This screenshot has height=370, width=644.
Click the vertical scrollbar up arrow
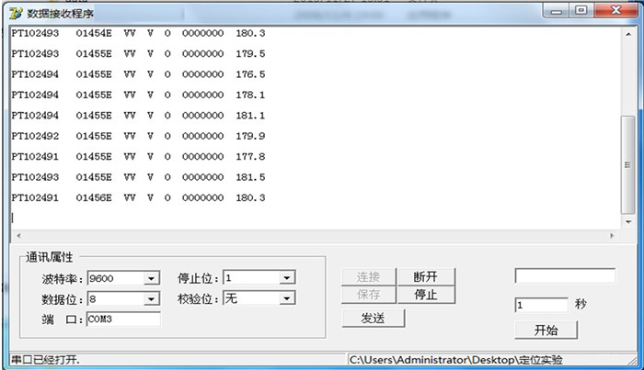point(627,35)
